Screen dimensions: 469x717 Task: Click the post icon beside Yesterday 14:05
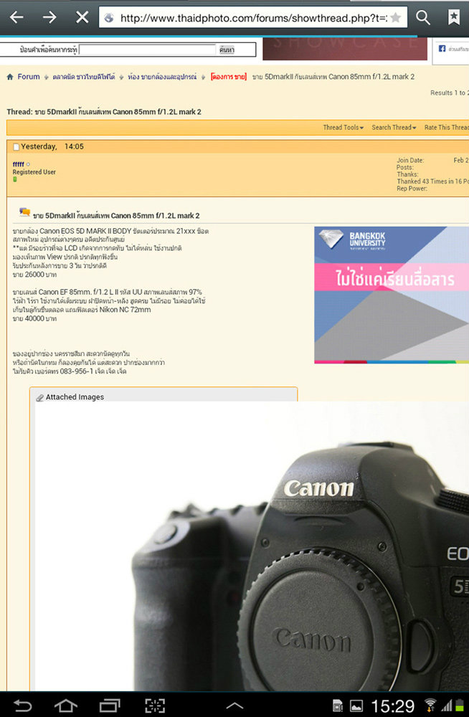point(16,147)
